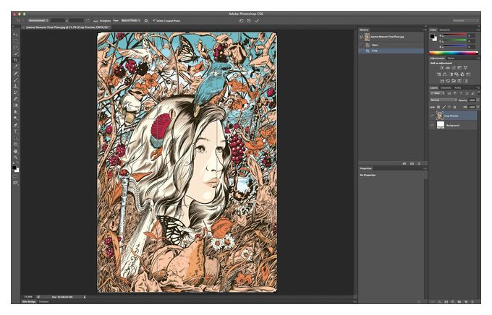Add a Brightness/Contrast adjustment

point(441,68)
